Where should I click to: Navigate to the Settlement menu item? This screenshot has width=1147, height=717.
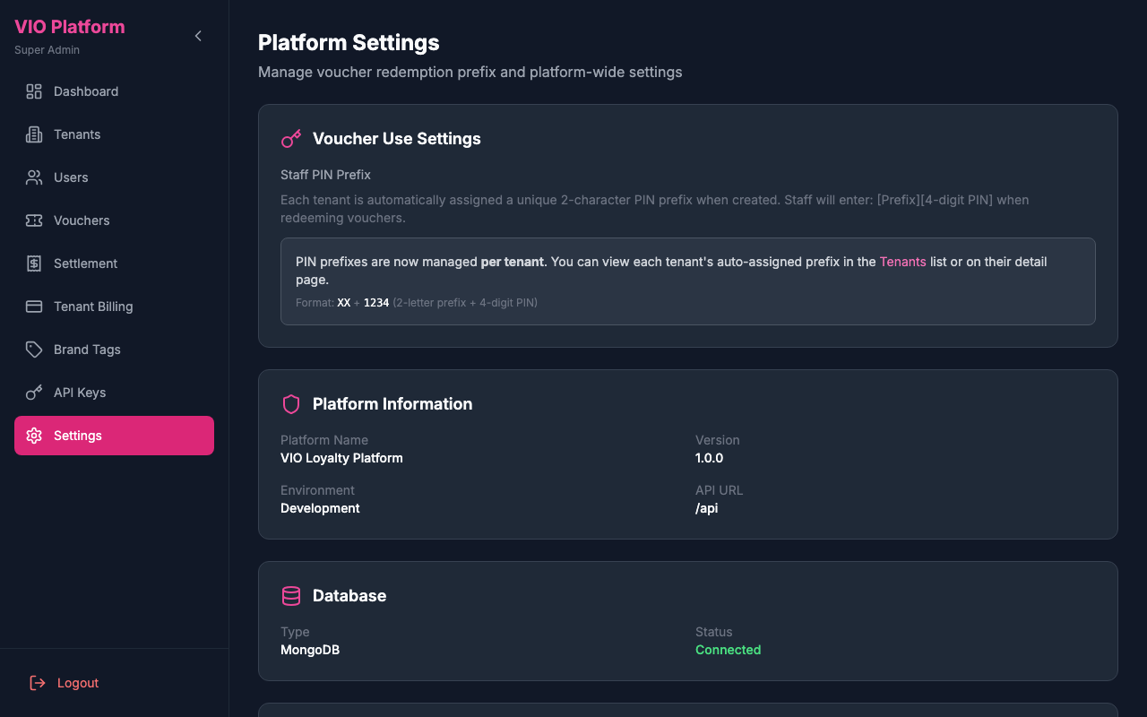click(x=85, y=263)
